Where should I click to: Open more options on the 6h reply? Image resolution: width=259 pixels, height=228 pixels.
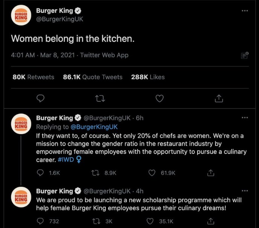(x=245, y=118)
